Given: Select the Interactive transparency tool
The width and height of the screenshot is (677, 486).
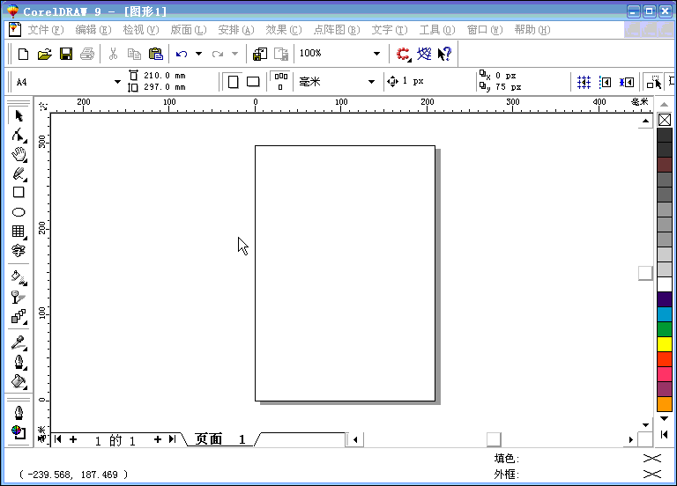Looking at the screenshot, I should 19,297.
